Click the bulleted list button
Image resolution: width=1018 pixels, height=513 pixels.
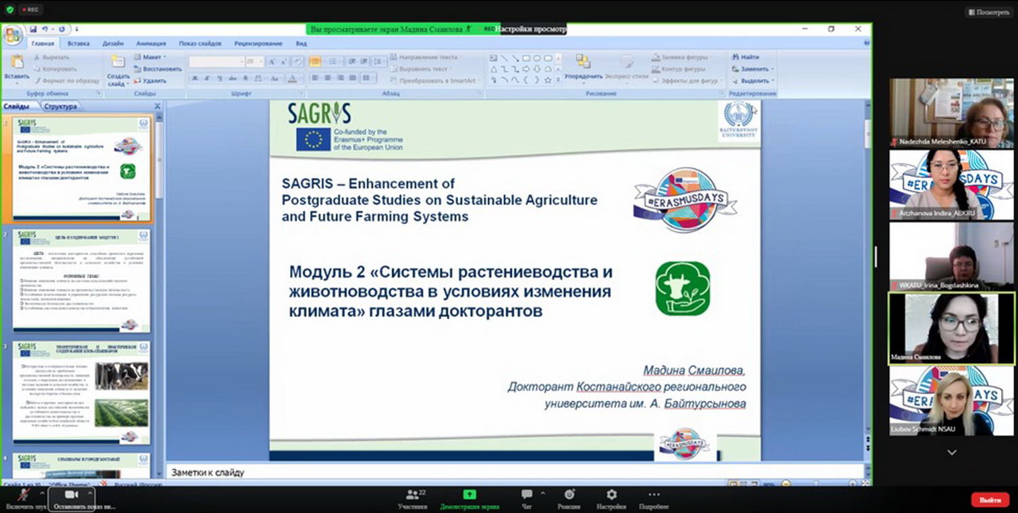point(315,62)
